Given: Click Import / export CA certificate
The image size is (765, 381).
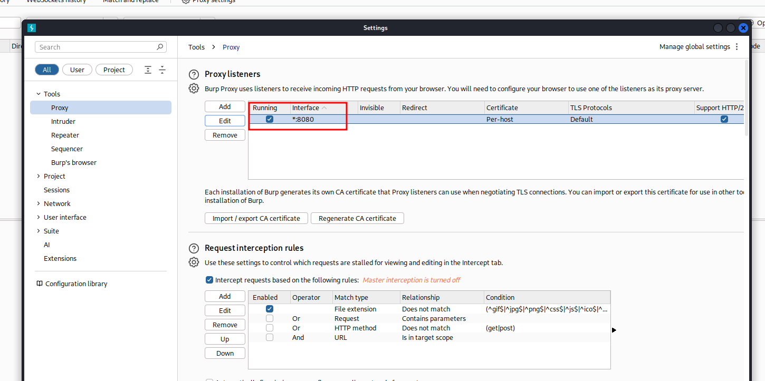Looking at the screenshot, I should click(x=256, y=218).
